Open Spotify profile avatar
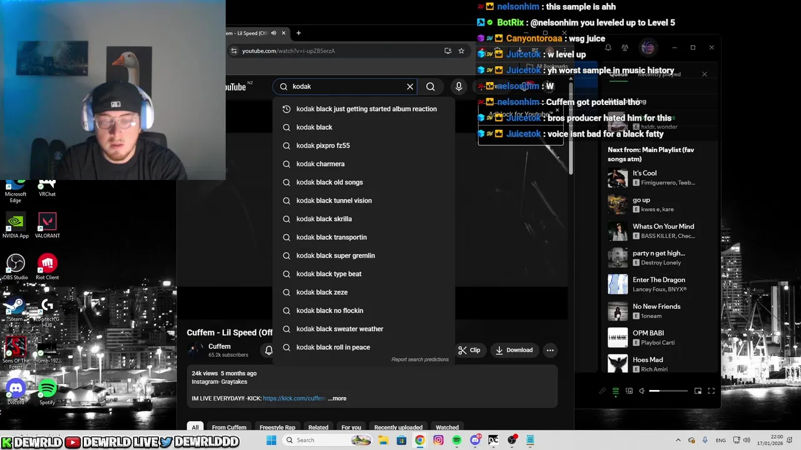 click(x=648, y=47)
